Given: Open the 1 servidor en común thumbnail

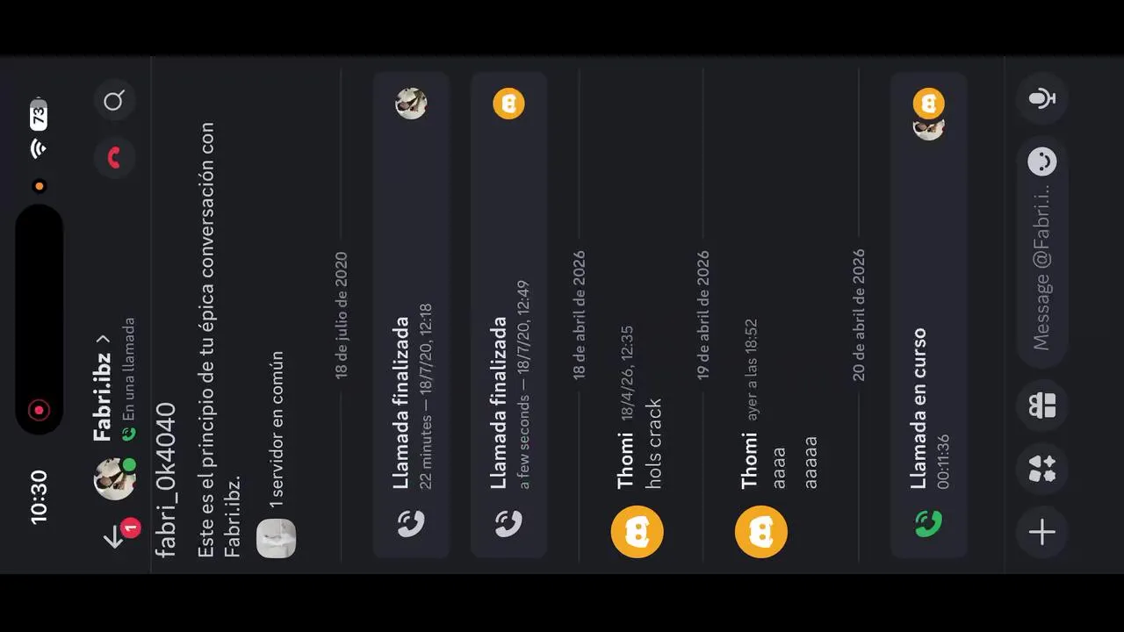Looking at the screenshot, I should [276, 538].
